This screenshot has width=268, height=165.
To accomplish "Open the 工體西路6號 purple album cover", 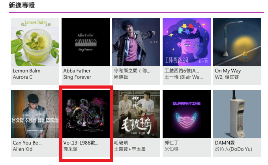I will 187,42.
